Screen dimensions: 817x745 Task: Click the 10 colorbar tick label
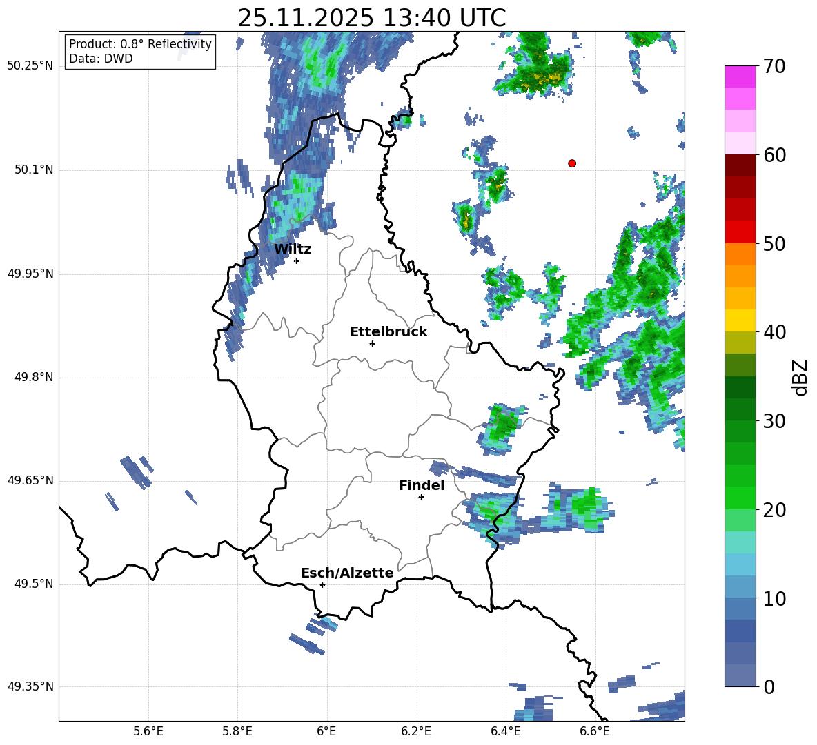click(x=774, y=598)
